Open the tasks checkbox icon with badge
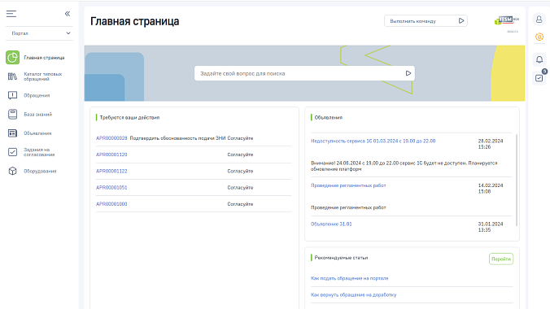 (539, 78)
